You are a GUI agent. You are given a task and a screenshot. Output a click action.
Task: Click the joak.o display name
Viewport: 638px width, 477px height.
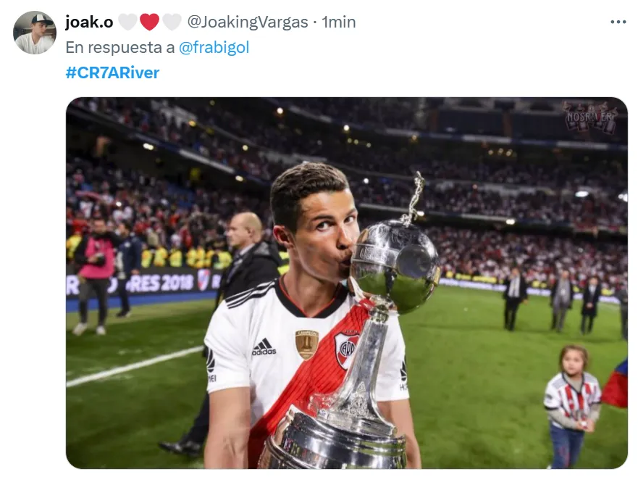click(x=89, y=22)
